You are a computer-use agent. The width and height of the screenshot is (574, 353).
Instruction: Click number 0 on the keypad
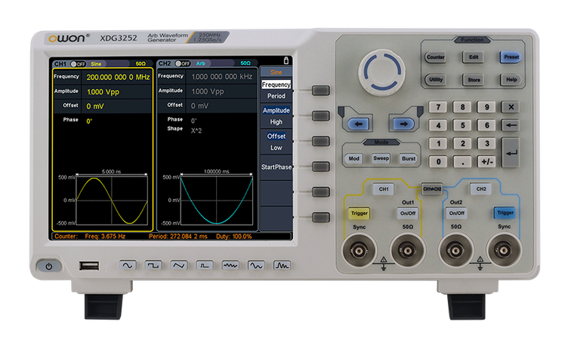(x=438, y=161)
